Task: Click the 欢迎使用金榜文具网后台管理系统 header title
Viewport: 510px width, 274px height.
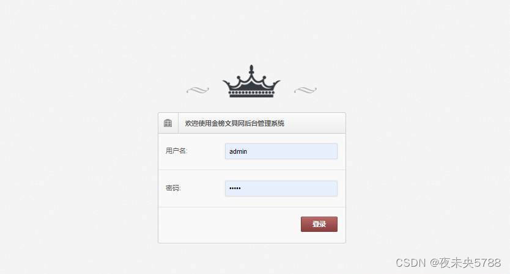Action: [x=234, y=123]
